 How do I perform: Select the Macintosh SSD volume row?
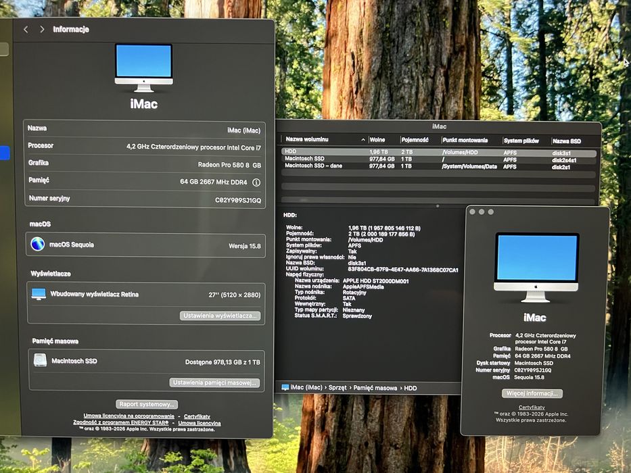point(439,159)
